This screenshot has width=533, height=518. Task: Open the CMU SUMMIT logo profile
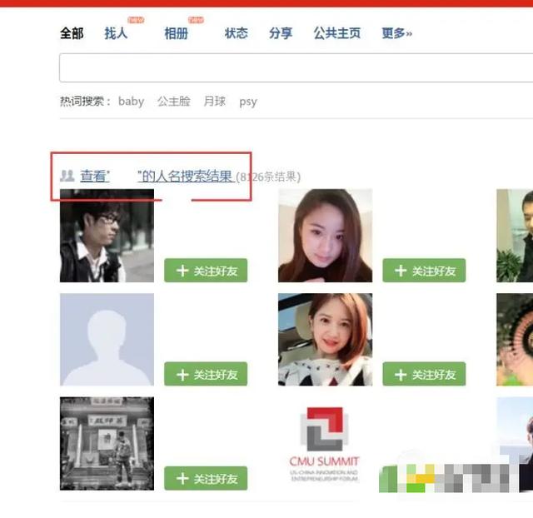(x=325, y=444)
